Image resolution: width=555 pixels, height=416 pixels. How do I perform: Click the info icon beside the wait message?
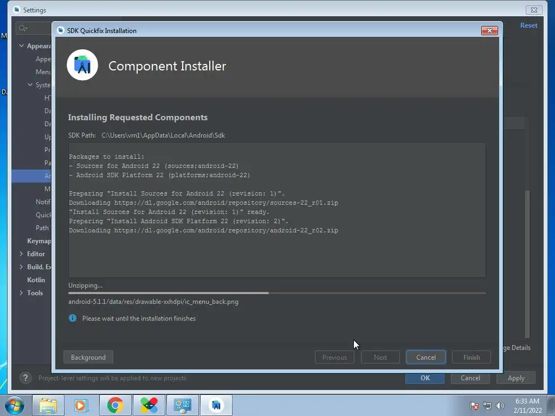(x=73, y=318)
